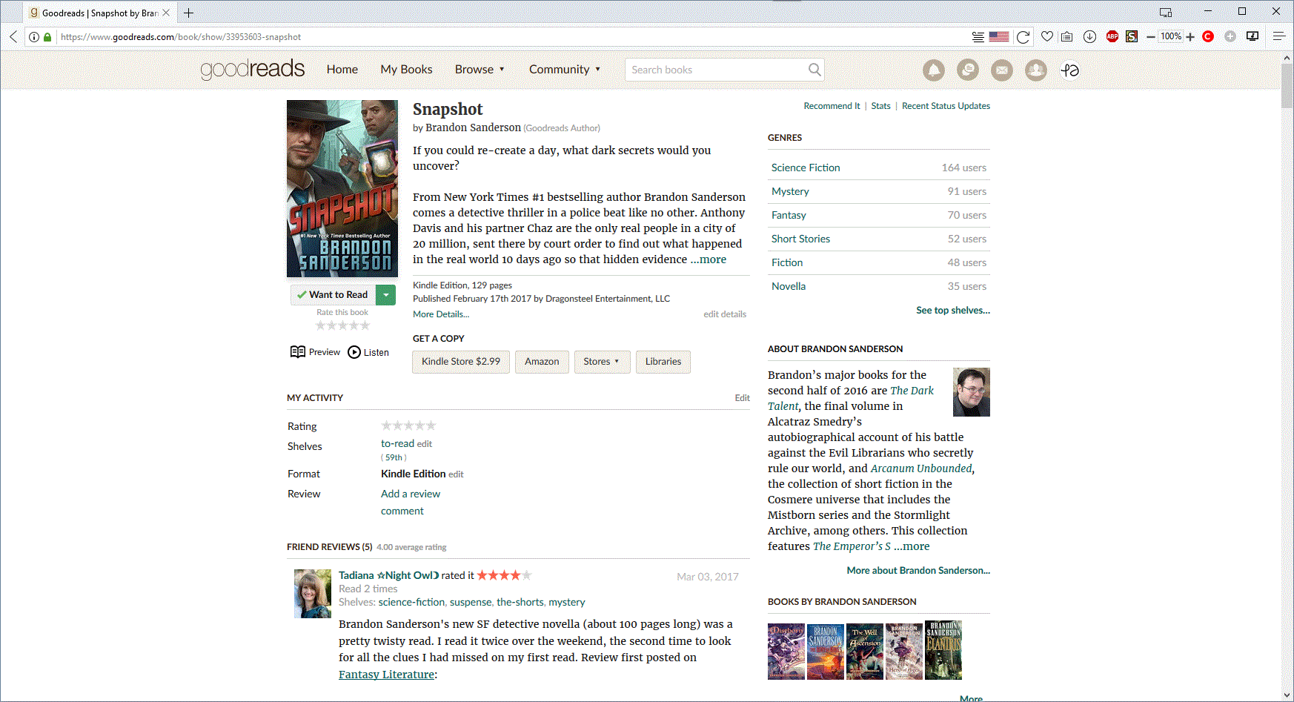Give five stars in the My Activity rating row
The width and height of the screenshot is (1294, 702).
(430, 425)
